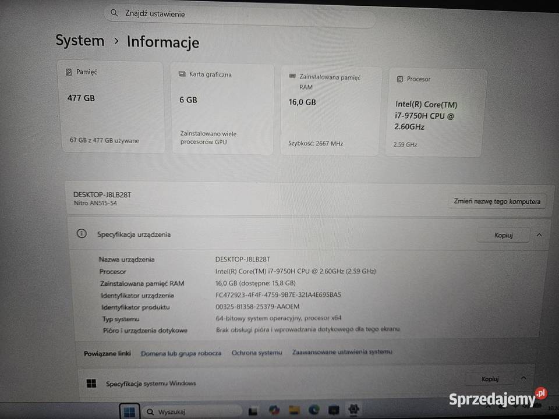
Task: Select the DESKTOP-J8LB28T device name value
Action: [242, 260]
